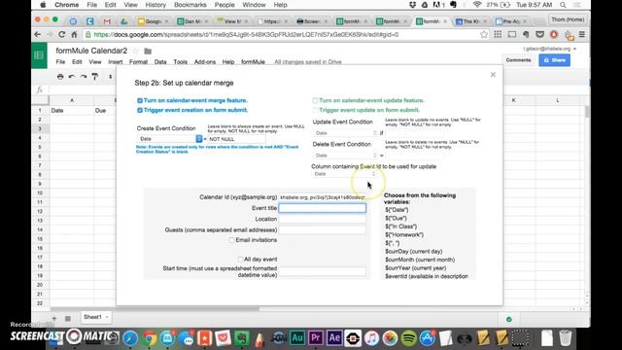Select the $currYear variable text
Screen dimensions: 622x350
click(x=415, y=268)
